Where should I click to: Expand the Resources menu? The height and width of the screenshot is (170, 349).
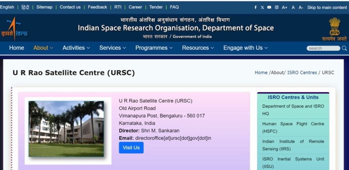click(x=198, y=48)
